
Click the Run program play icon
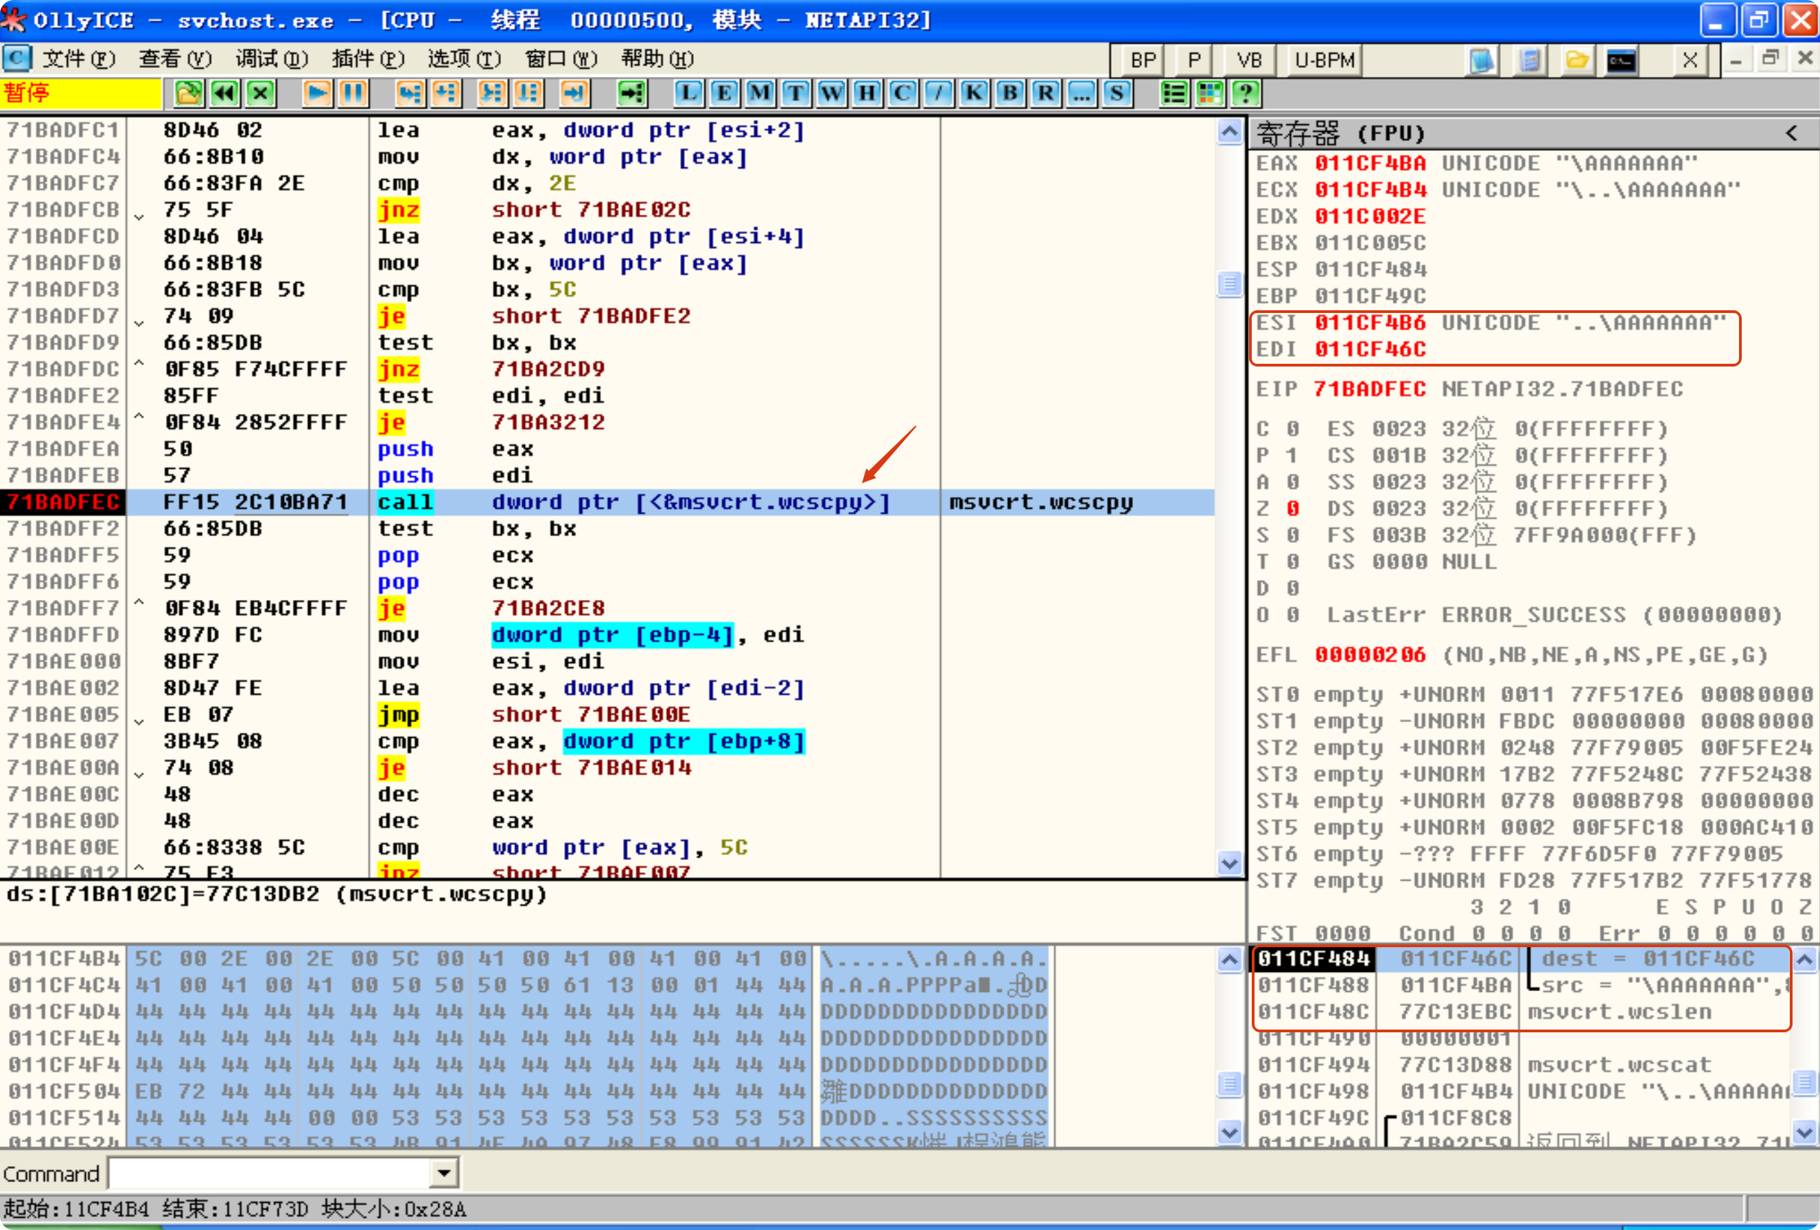(x=317, y=94)
